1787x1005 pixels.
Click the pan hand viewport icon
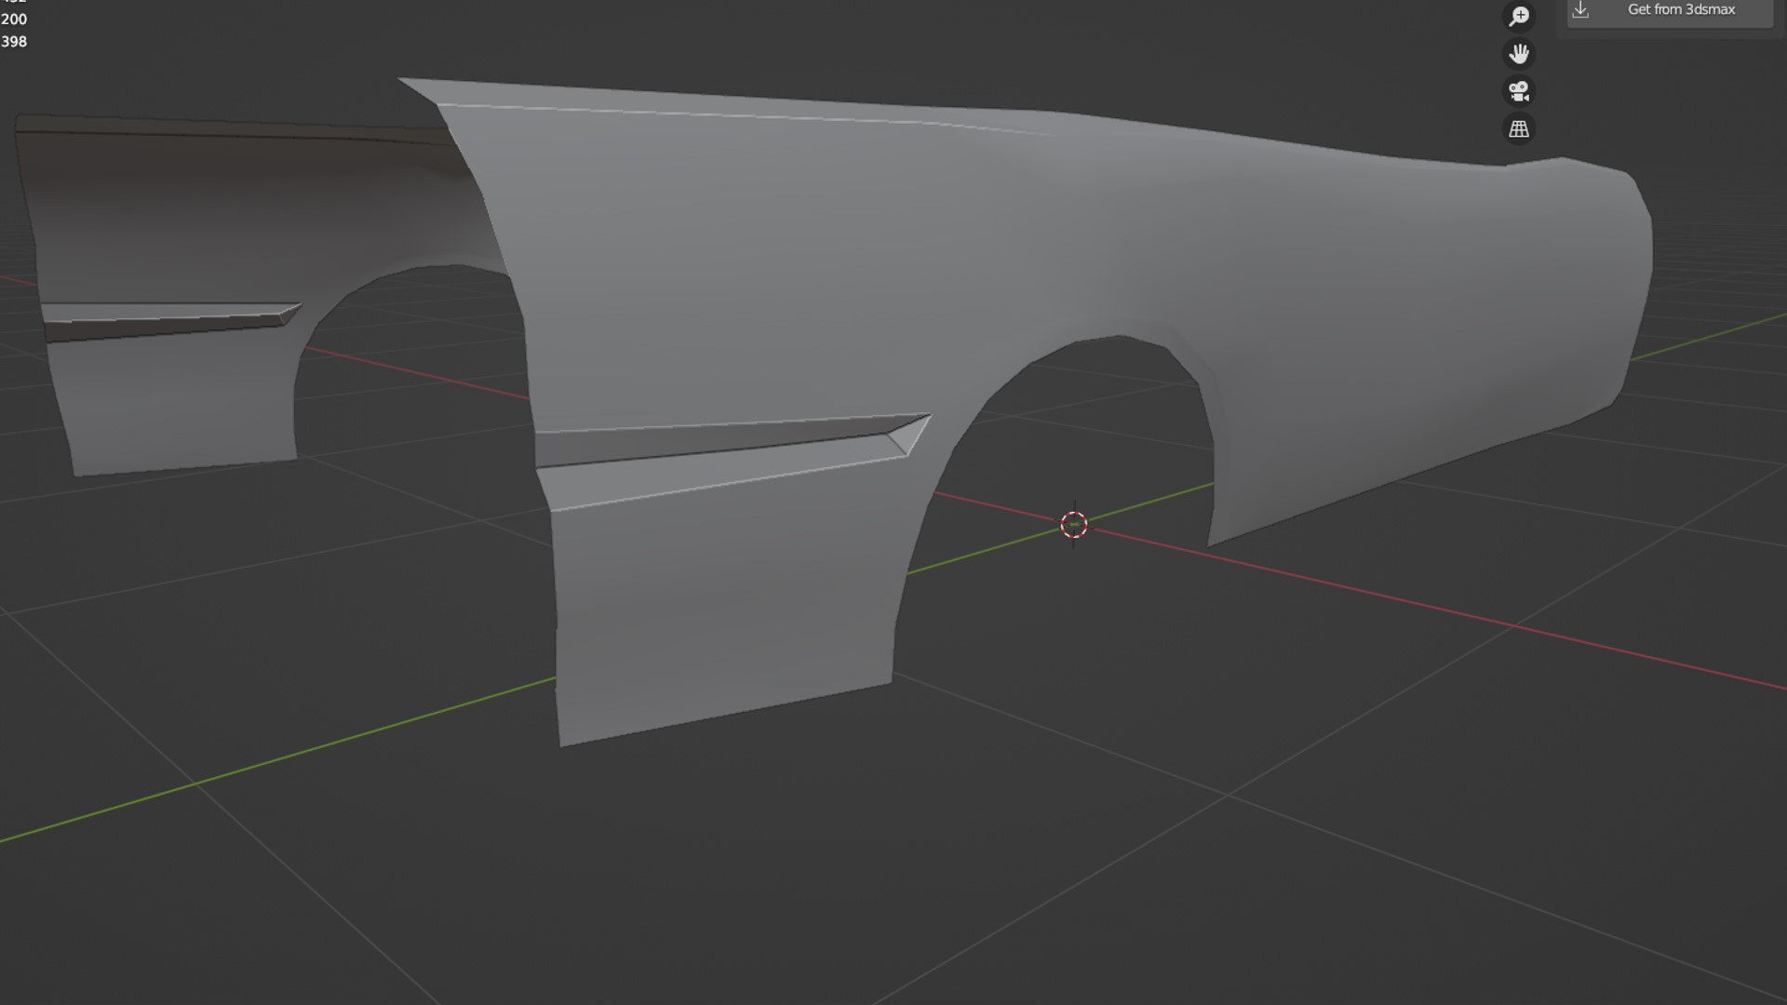pos(1519,54)
